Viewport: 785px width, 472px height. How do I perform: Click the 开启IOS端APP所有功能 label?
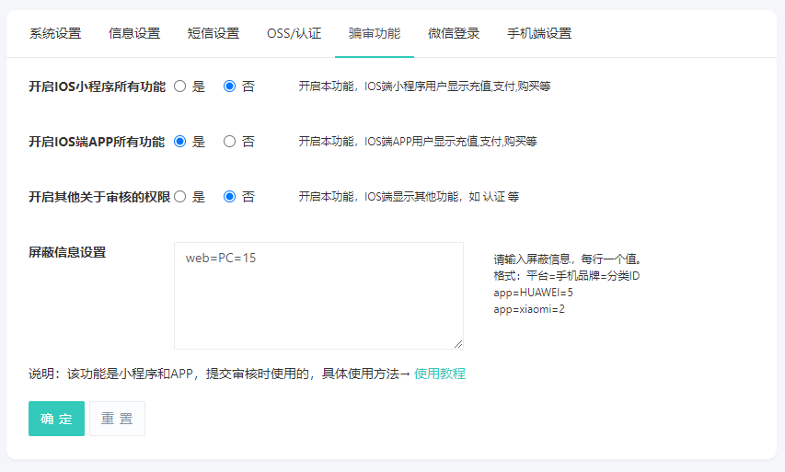(x=97, y=142)
